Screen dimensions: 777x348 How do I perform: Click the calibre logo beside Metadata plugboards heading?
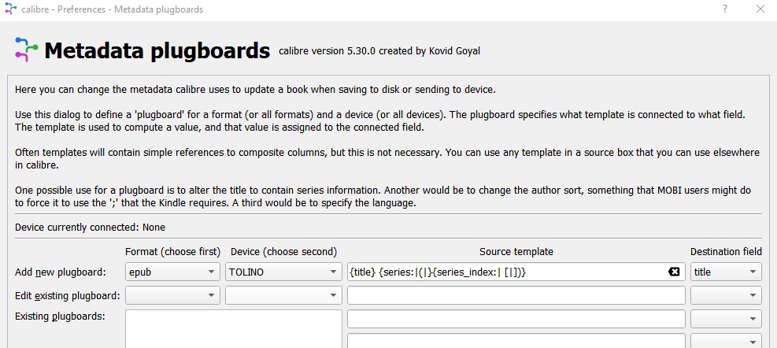pyautogui.click(x=26, y=50)
